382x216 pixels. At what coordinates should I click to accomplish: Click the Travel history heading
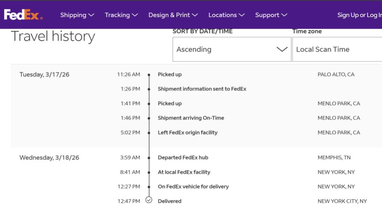click(53, 36)
